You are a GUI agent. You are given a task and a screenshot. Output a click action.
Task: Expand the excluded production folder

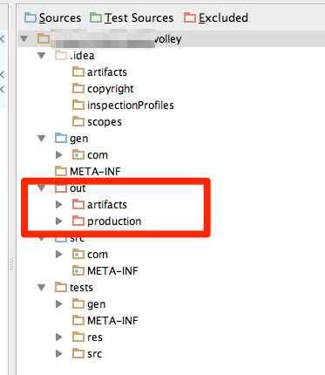(x=59, y=222)
